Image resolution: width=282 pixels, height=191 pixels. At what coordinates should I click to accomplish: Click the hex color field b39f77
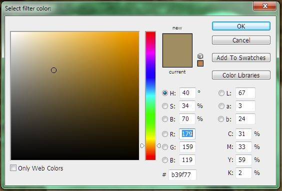tap(182, 174)
